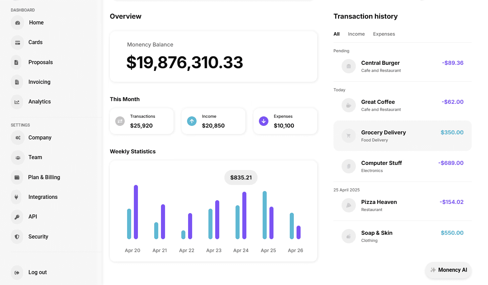Click the Computer Stuff electronics icon
The height and width of the screenshot is (285, 488).
[x=349, y=167]
